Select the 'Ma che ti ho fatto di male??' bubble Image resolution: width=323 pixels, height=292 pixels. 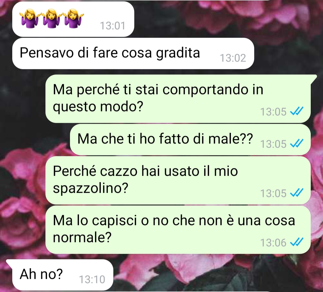190,140
